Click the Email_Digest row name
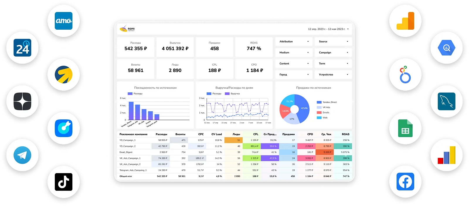Screen dimensions: 469x206 [126, 152]
